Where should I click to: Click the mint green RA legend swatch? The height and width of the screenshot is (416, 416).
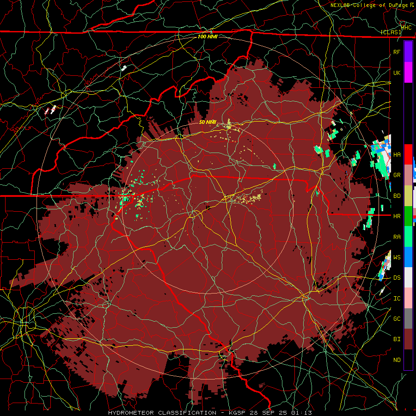coord(408,237)
